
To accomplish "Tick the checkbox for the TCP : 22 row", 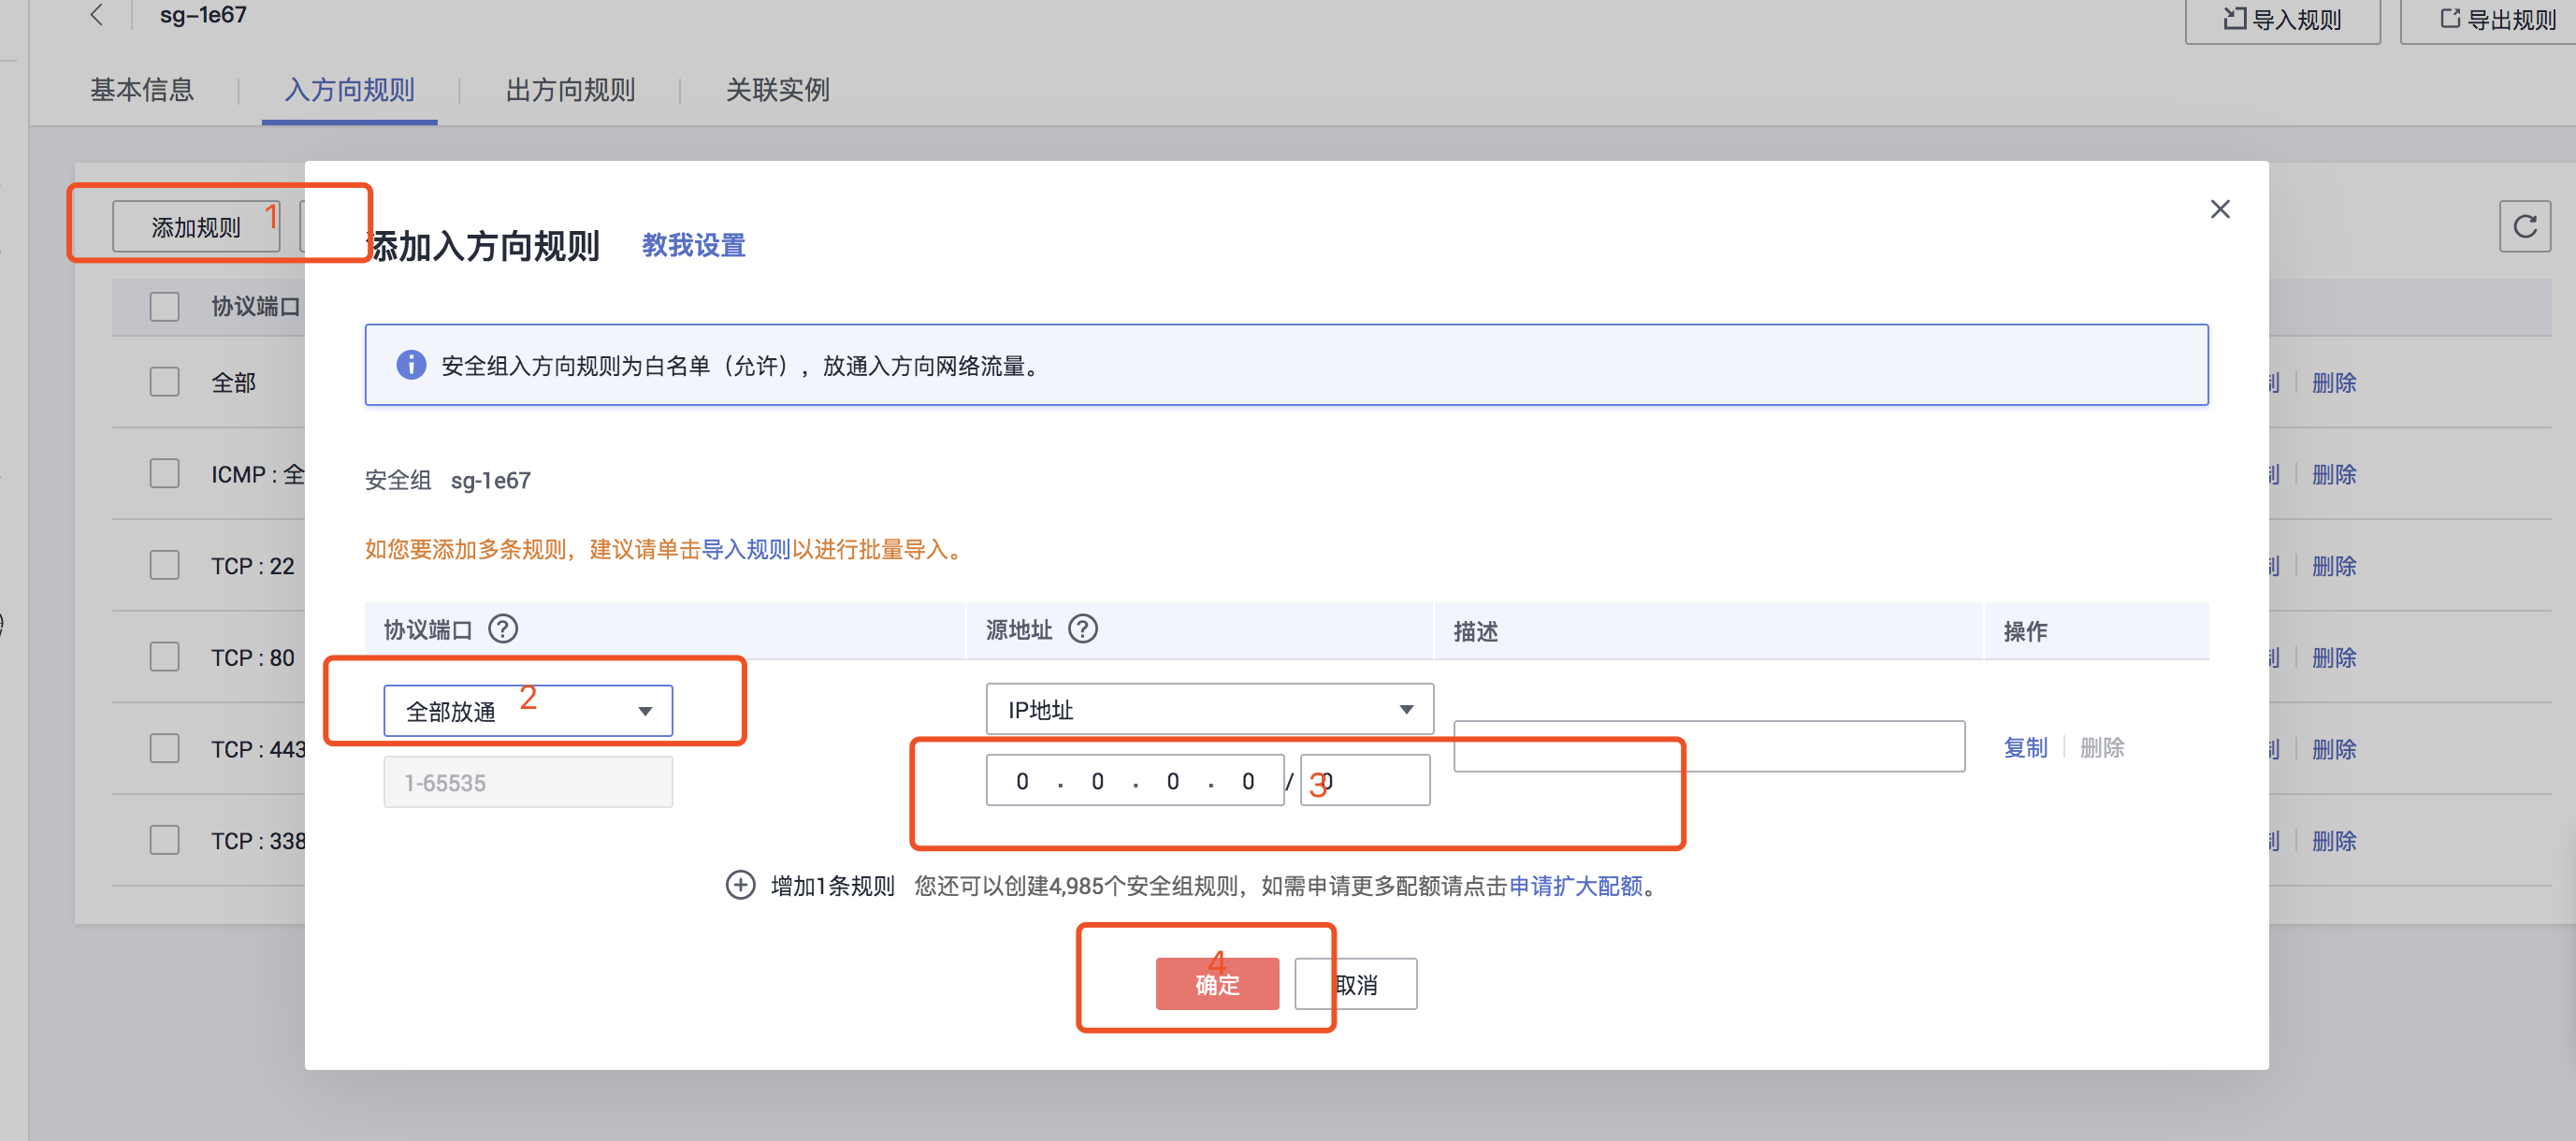I will point(165,565).
